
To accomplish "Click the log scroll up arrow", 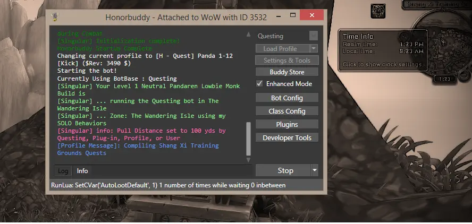I will point(248,35).
